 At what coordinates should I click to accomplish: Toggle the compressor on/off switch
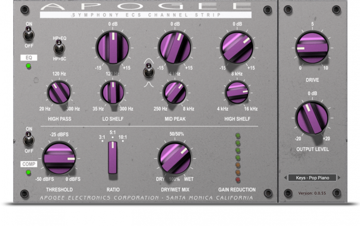pos(29,140)
